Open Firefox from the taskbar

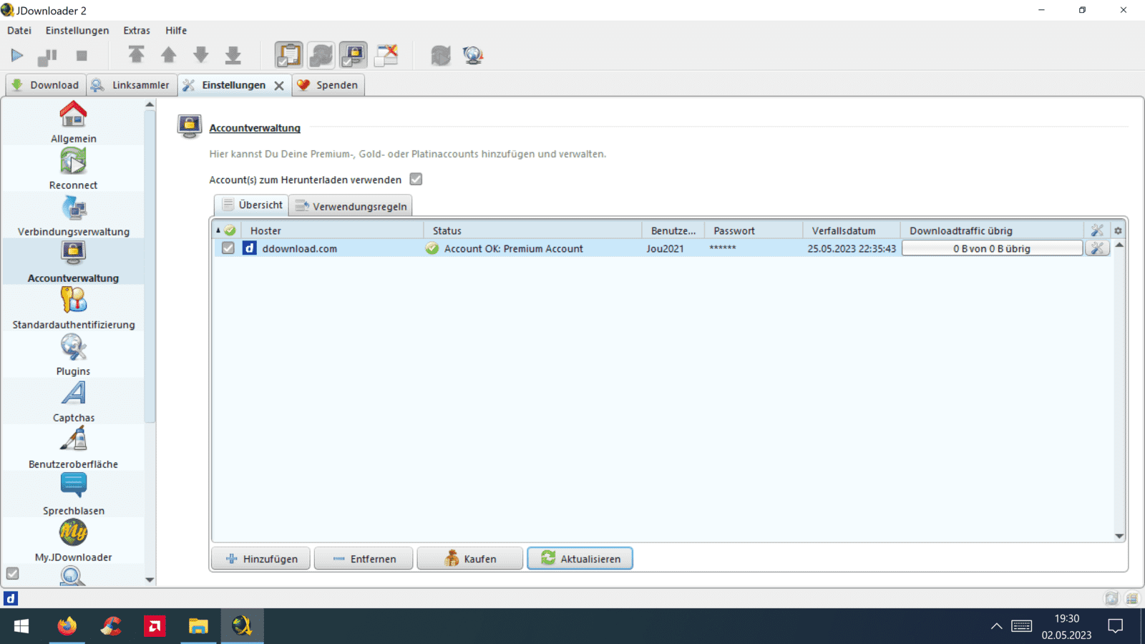67,626
